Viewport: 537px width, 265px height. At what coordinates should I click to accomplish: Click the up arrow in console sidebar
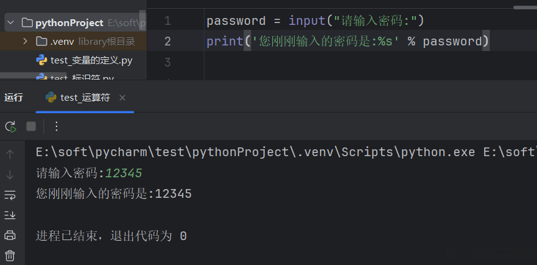coord(10,154)
